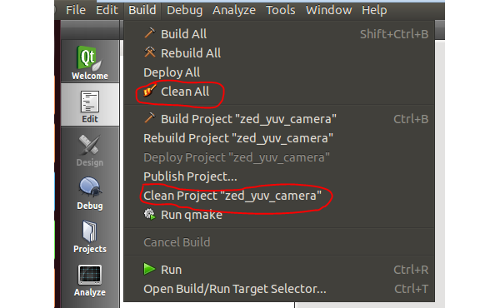Open Build/Run Target Selector...
Screen dimensions: 500x308
(279, 289)
